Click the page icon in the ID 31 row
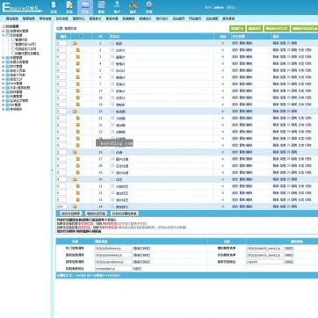Screen dimensions: 318x318 click(x=78, y=186)
